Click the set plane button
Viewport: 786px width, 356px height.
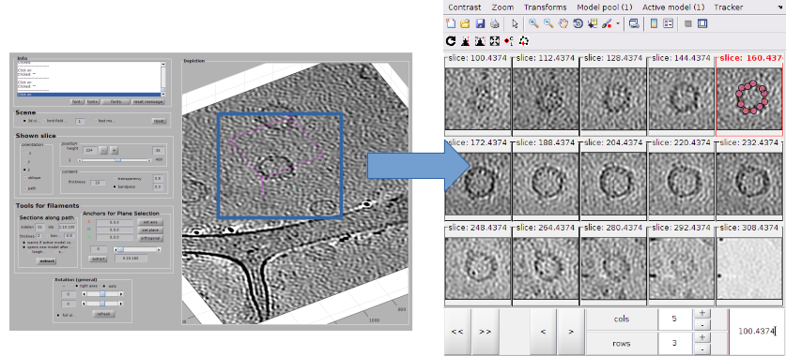[x=150, y=230]
